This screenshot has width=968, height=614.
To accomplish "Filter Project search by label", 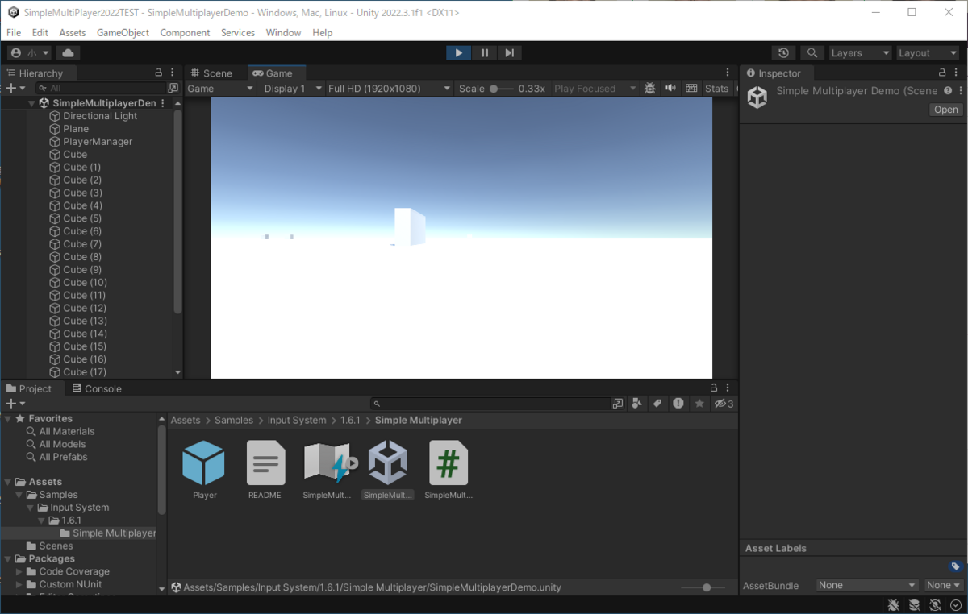I will 657,404.
